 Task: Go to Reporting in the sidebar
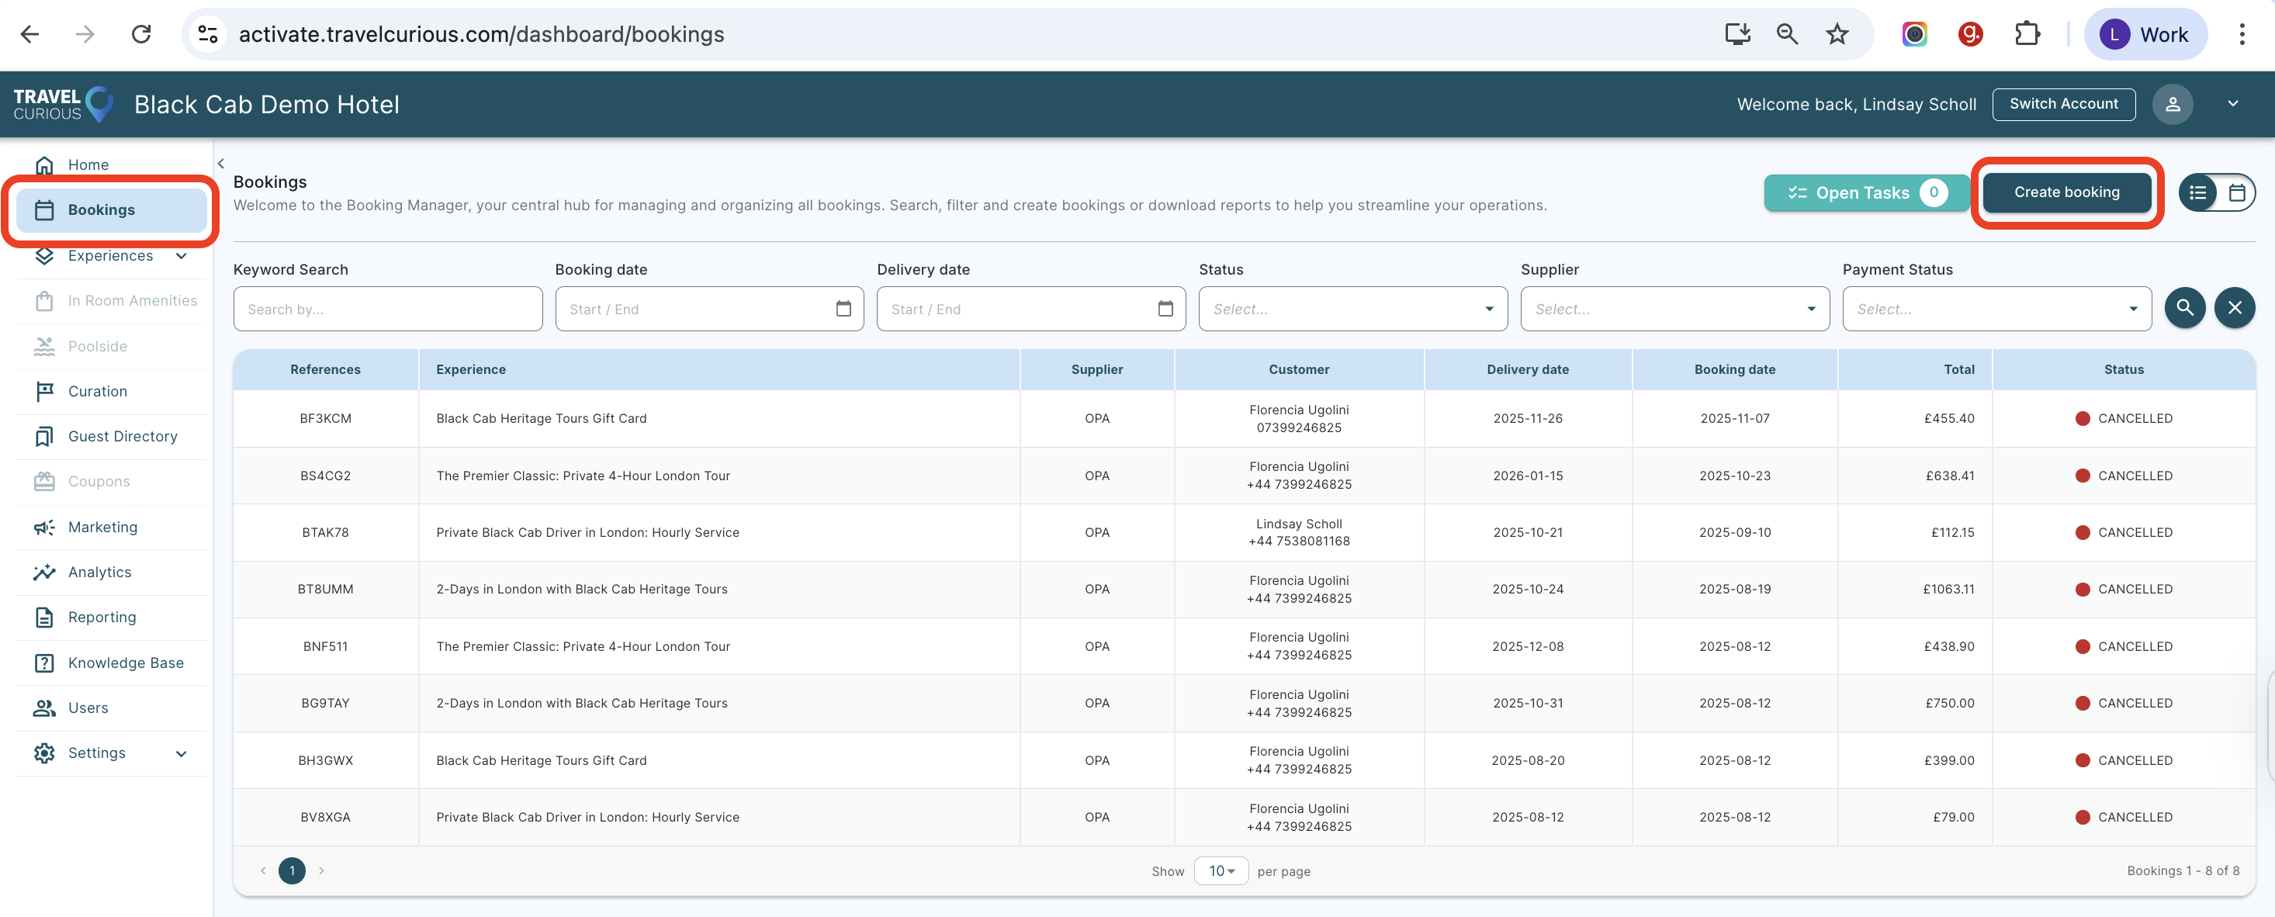pos(102,617)
